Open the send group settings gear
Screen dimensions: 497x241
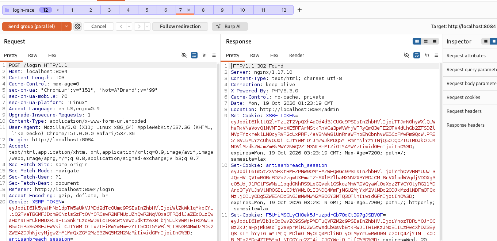pyautogui.click(x=77, y=26)
